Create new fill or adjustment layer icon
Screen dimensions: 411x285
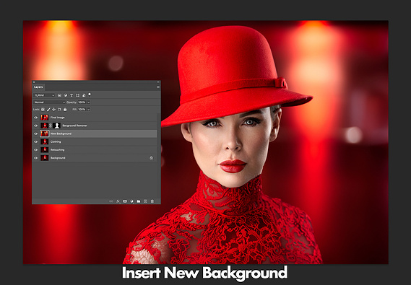point(132,201)
